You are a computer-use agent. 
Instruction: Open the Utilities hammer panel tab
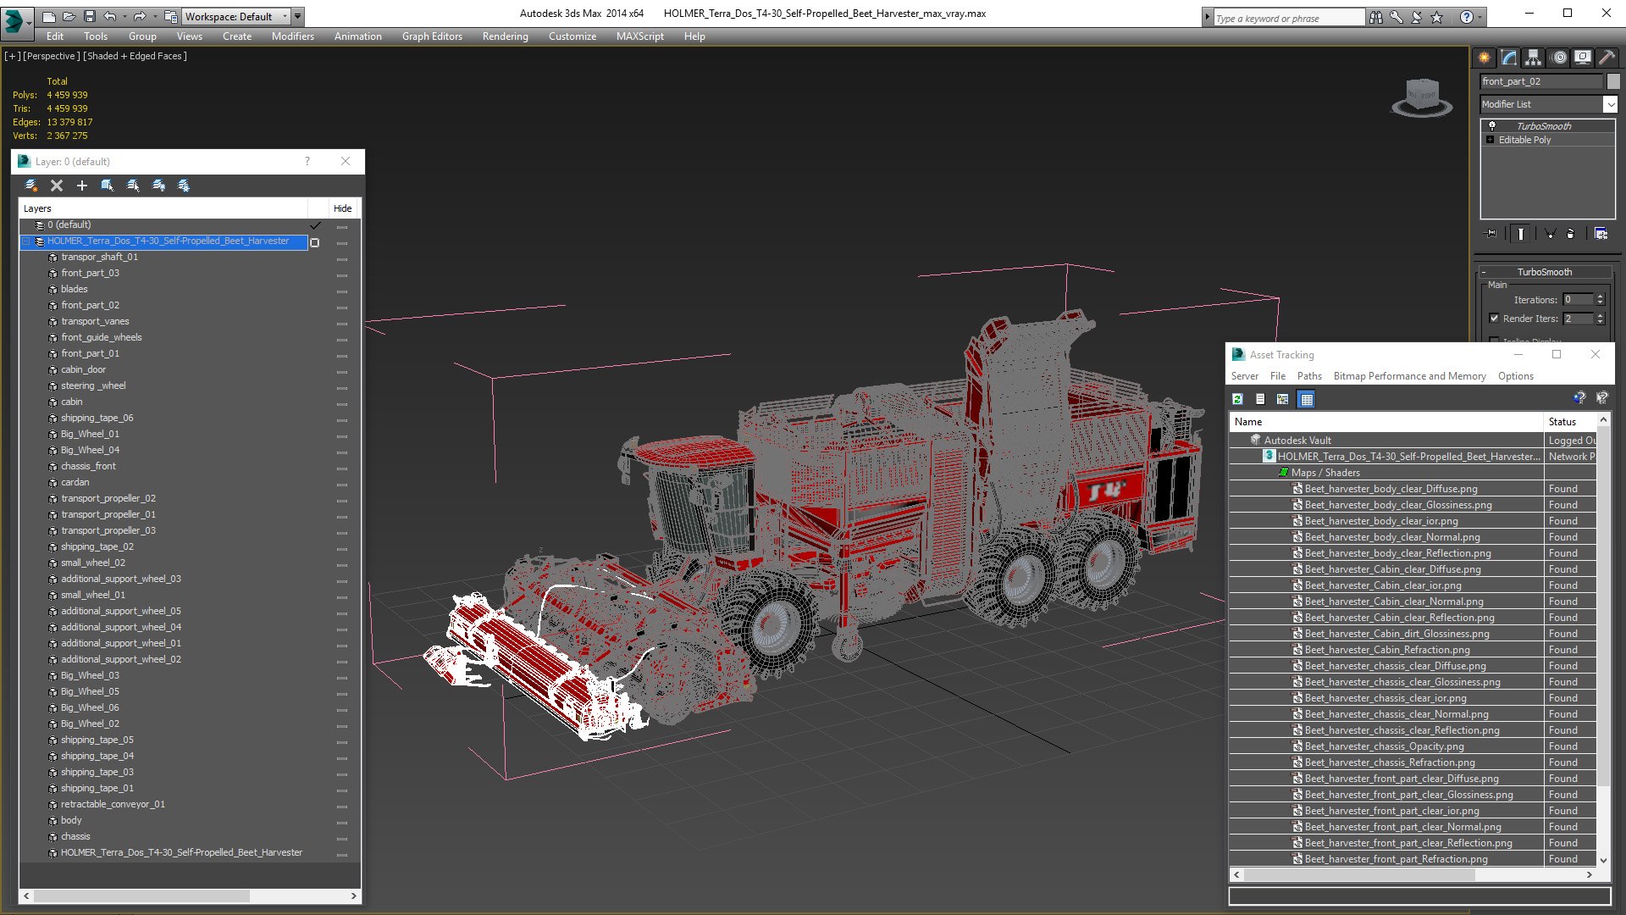point(1607,58)
